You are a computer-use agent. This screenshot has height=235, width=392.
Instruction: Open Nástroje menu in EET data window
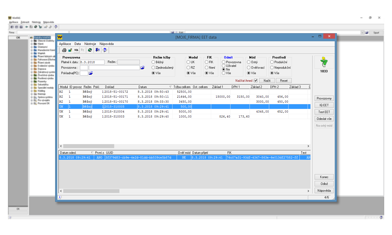90,44
